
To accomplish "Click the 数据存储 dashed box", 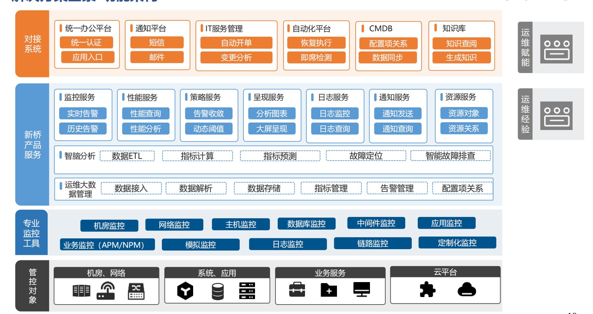I will [x=264, y=188].
